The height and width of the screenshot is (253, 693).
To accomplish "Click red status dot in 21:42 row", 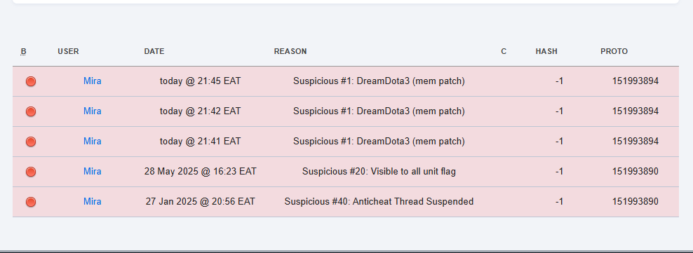I will click(30, 111).
